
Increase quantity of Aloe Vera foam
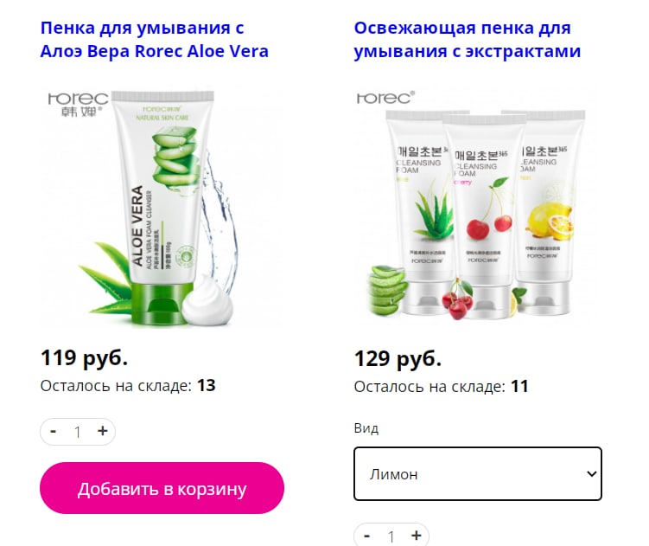[x=102, y=431]
